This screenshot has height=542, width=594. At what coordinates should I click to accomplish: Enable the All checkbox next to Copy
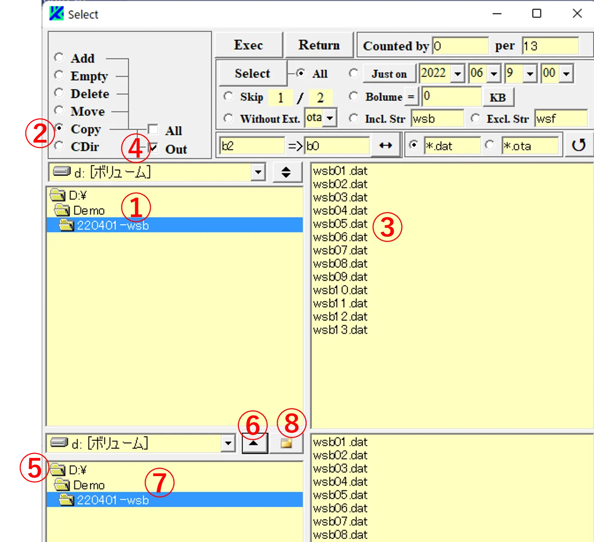click(x=153, y=130)
